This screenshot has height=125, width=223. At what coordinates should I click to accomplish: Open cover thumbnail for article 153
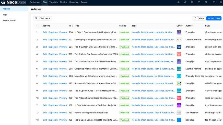(x=179, y=113)
